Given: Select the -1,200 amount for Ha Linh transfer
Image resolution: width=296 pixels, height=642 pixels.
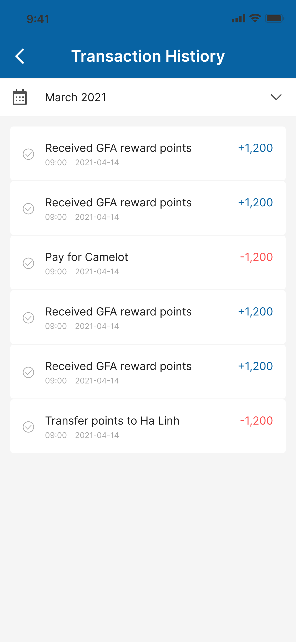Looking at the screenshot, I should point(256,421).
